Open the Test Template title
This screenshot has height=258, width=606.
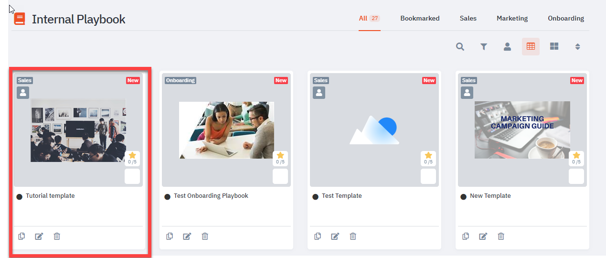[x=342, y=196]
